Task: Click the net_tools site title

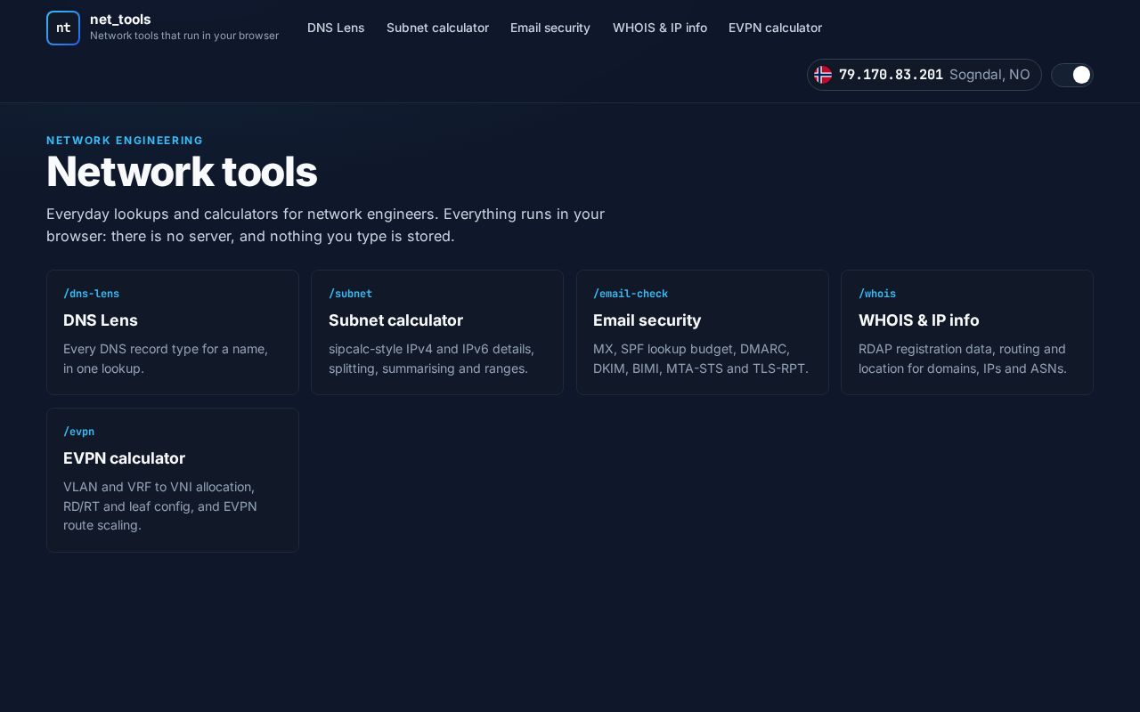Action: click(x=120, y=19)
